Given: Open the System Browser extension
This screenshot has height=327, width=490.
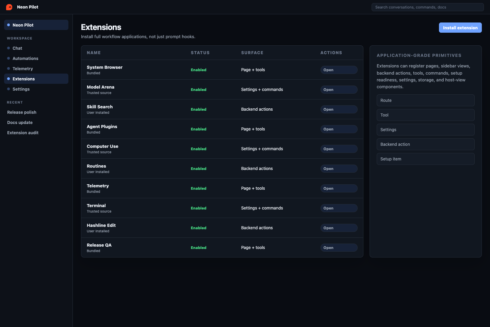Looking at the screenshot, I should pos(339,70).
